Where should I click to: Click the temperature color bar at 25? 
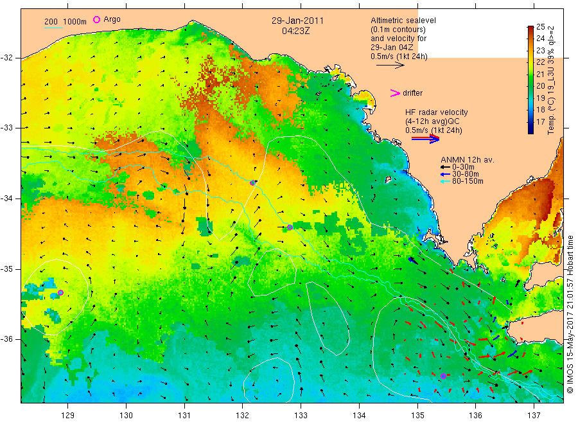(x=530, y=27)
